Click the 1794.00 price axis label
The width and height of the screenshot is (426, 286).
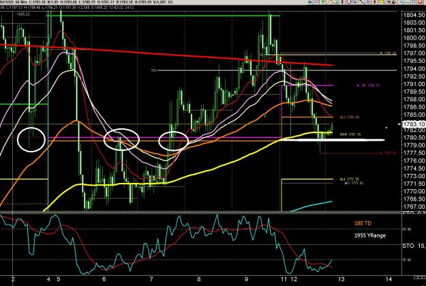pos(414,68)
